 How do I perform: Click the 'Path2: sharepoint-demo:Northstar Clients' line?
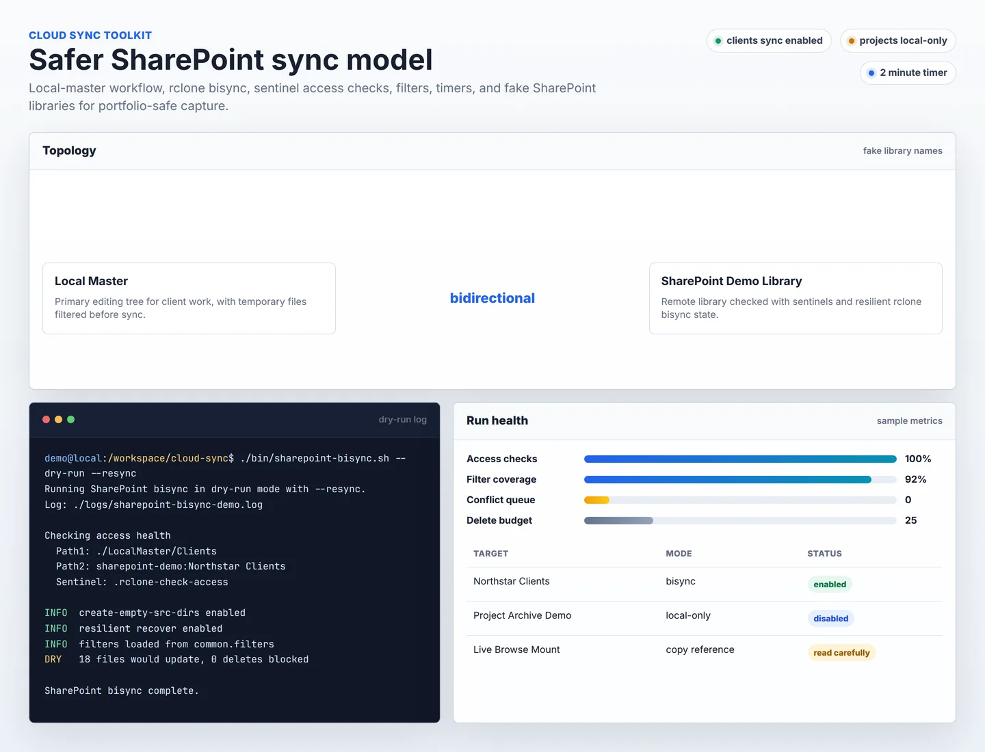171,566
